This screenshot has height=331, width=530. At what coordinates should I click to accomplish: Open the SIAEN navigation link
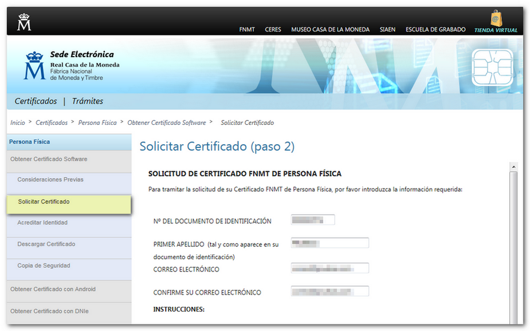click(387, 30)
